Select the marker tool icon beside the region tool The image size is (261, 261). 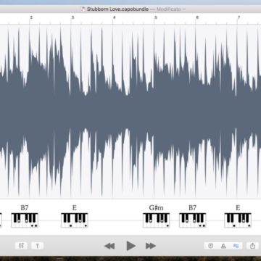pos(38,246)
